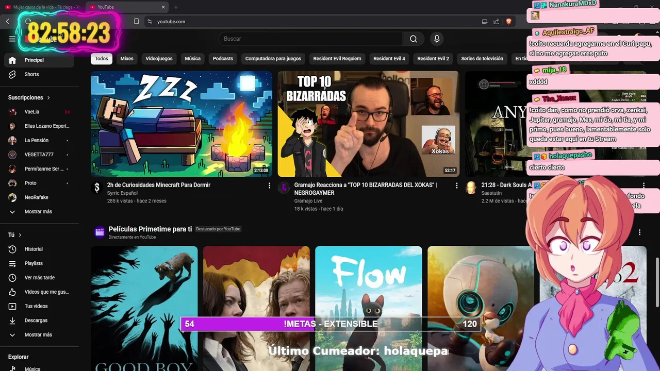Screen dimensions: 660x371
Task: Open the YouTube hamburger guide menu
Action: pos(12,39)
